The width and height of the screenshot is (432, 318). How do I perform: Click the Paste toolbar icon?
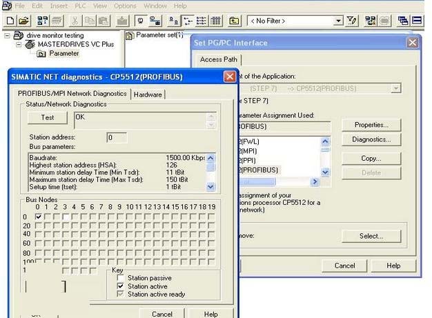tap(104, 21)
